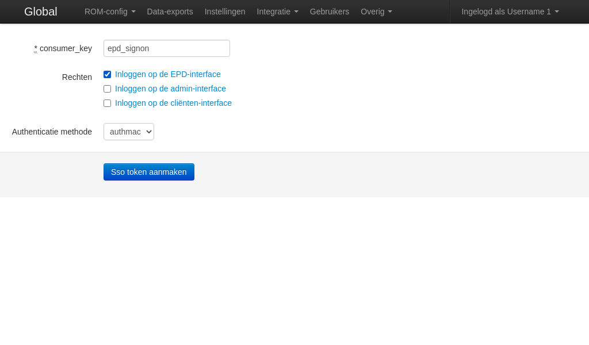The width and height of the screenshot is (589, 345).
Task: Go to Data-exports in the navbar
Action: (x=170, y=11)
